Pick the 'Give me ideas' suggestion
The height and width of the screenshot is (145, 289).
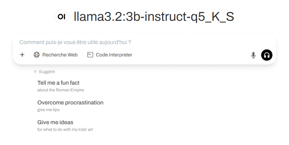tap(55, 122)
